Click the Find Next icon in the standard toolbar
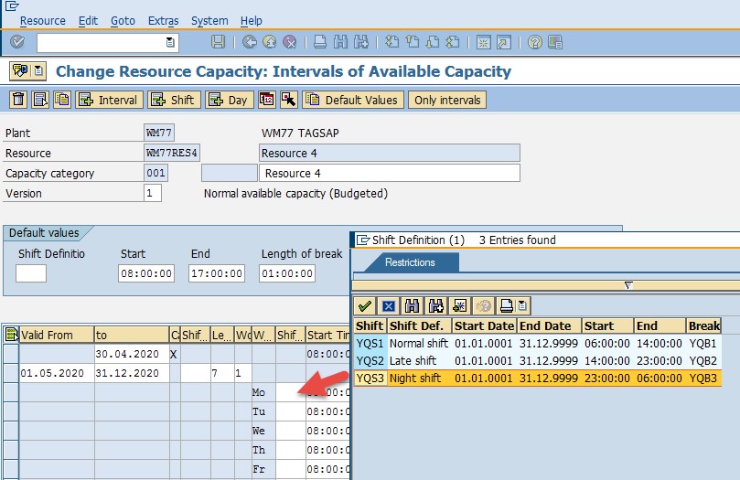The image size is (740, 480). 361,42
